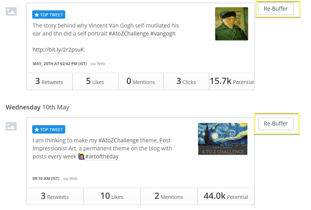Open the #vangogh hashtag
Screen dimensions: 311x210
pyautogui.click(x=163, y=34)
